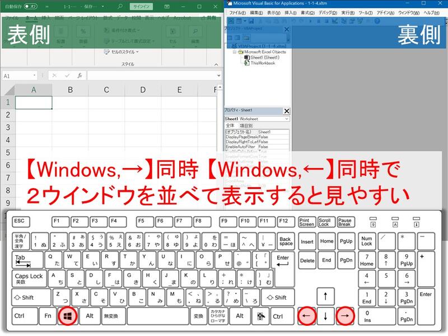Open the セルのスタイル dropdown
Image resolution: width=448 pixels, height=336 pixels.
pyautogui.click(x=122, y=52)
